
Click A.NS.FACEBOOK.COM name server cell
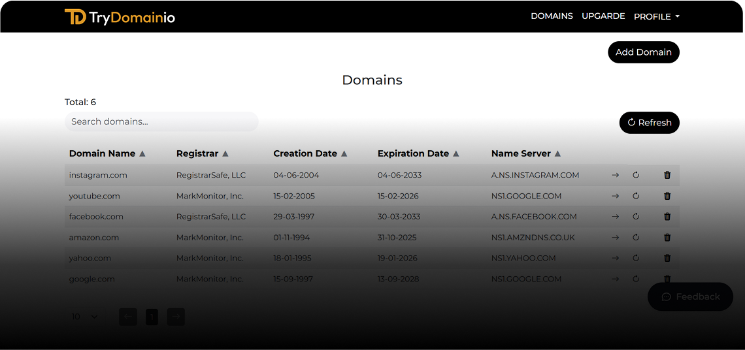(x=534, y=217)
